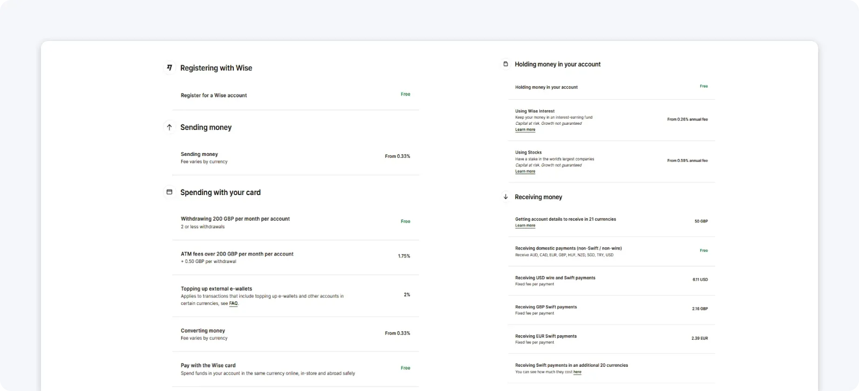Open Learn more under Using Wise Interest
Screen dimensions: 859x391
click(x=525, y=130)
